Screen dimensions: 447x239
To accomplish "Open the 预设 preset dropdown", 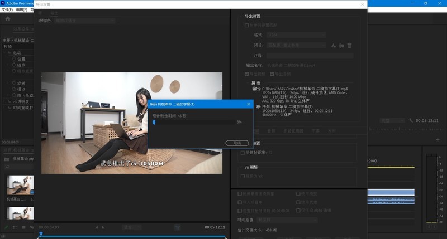I will pyautogui.click(x=297, y=46).
